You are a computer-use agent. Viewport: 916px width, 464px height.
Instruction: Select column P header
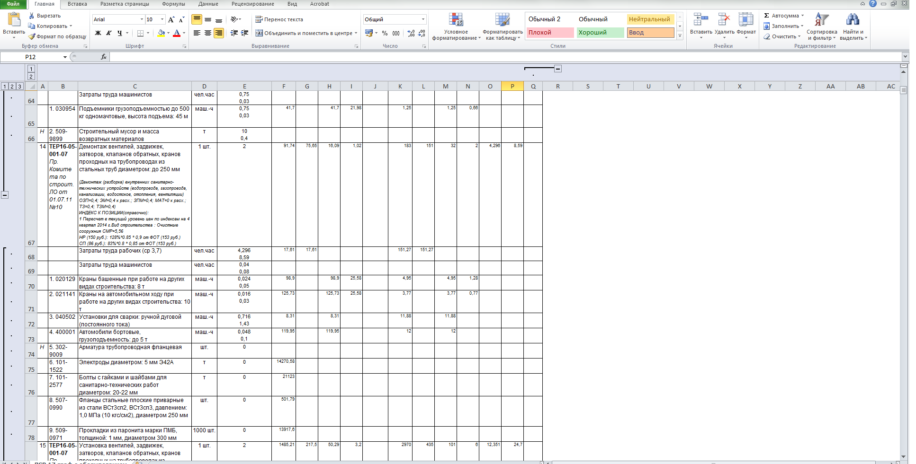click(x=512, y=86)
